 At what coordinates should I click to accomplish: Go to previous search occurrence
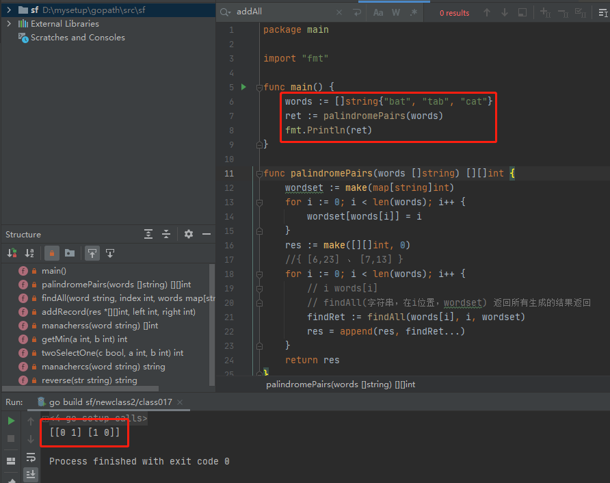click(x=487, y=12)
